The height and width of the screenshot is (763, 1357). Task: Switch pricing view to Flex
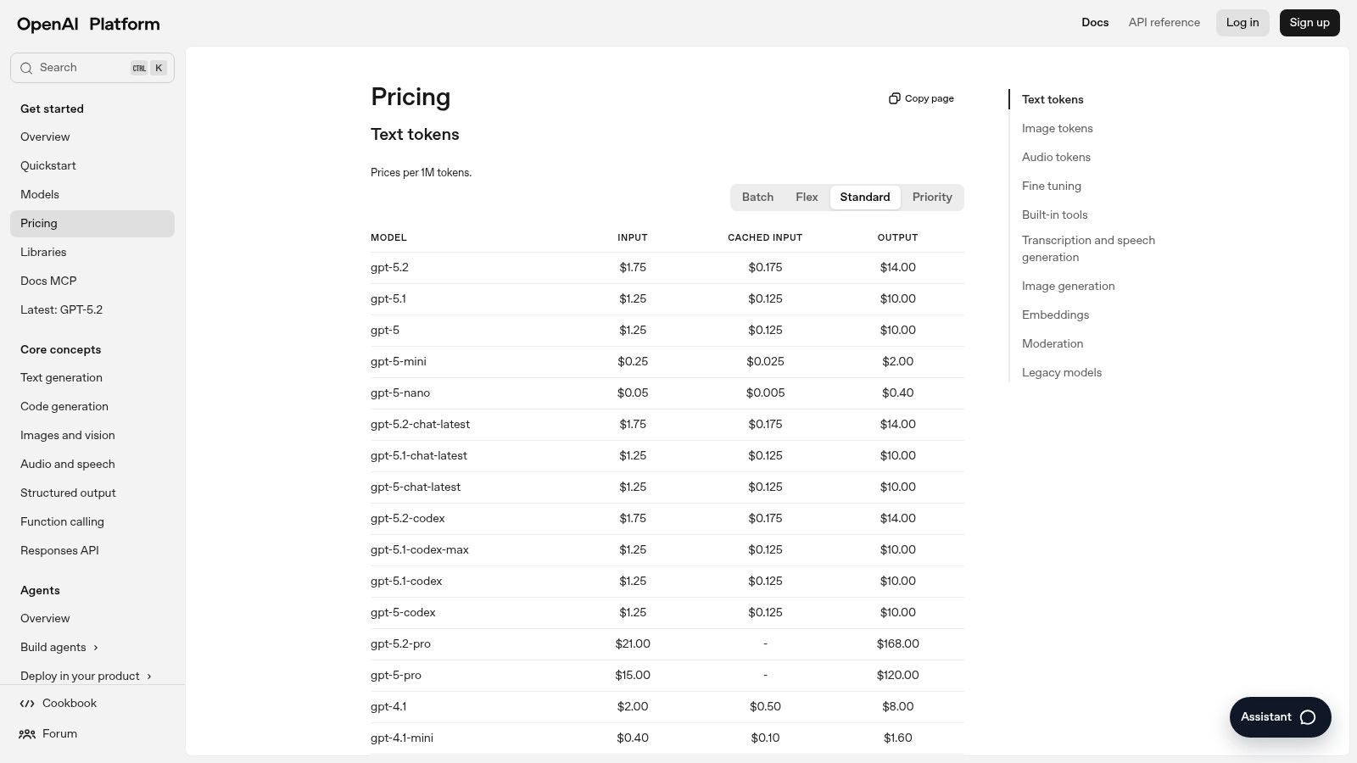[x=807, y=197]
